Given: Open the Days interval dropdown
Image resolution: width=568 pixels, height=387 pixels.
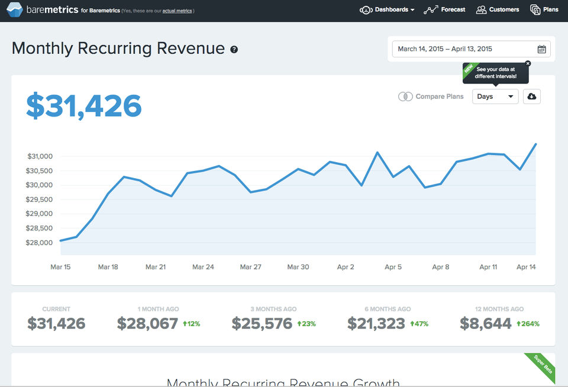Looking at the screenshot, I should (495, 96).
